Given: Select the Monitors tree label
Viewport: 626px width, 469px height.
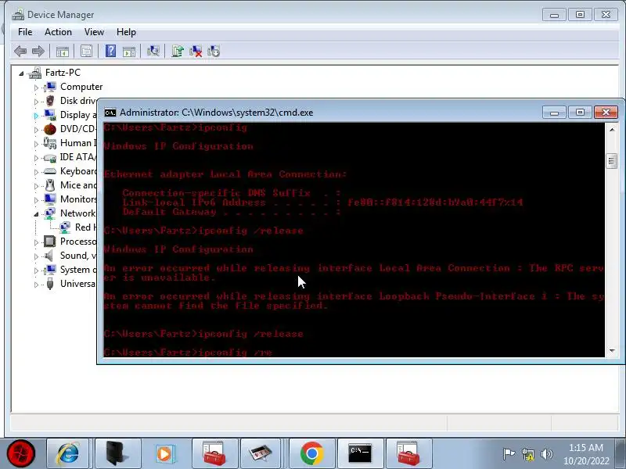Looking at the screenshot, I should (x=78, y=199).
